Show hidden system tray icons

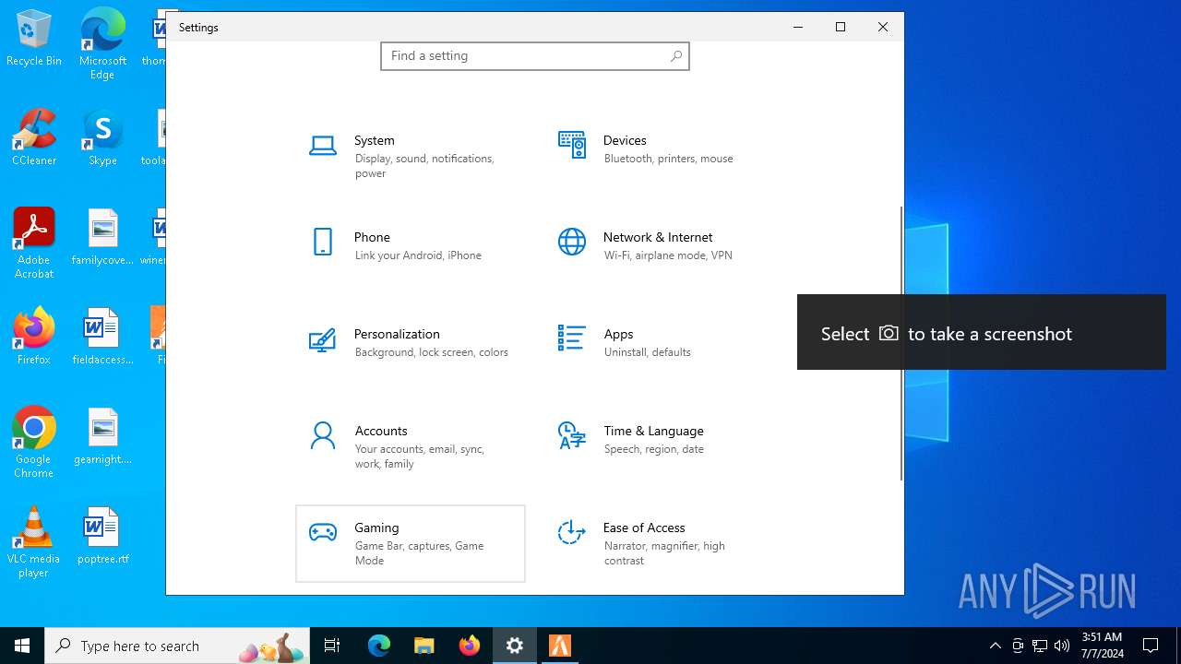click(x=996, y=646)
